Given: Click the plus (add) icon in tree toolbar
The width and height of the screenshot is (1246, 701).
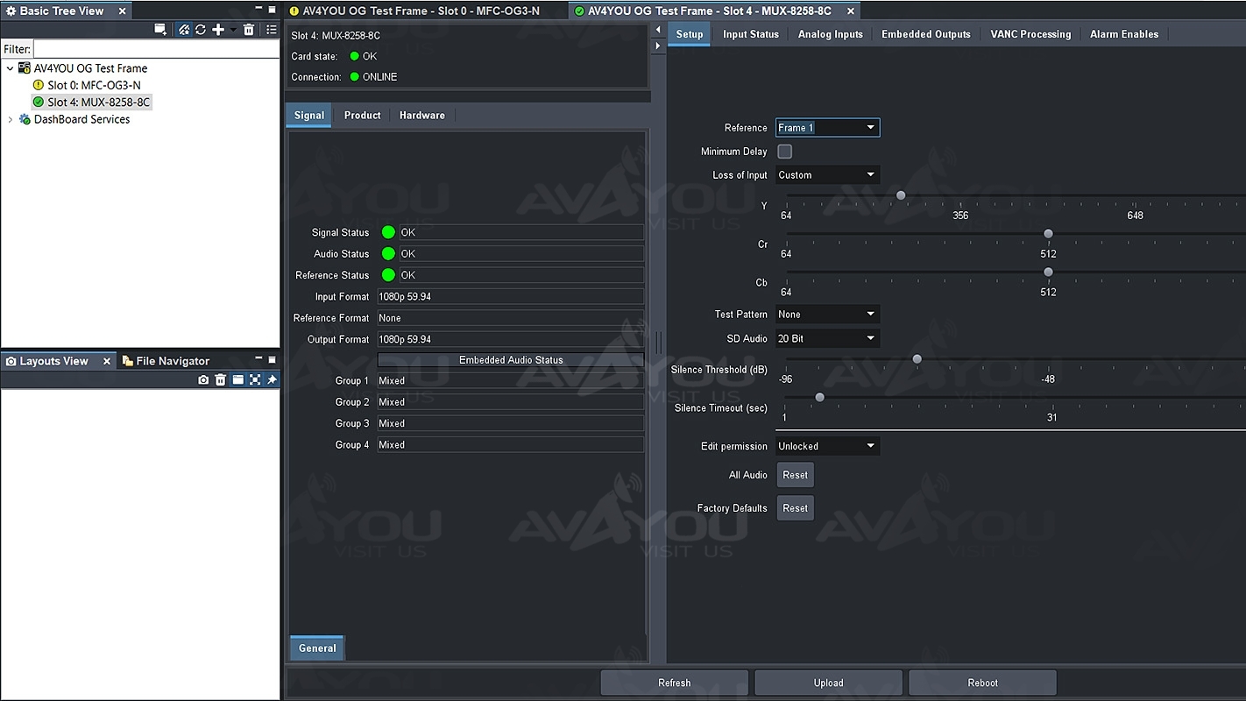Looking at the screenshot, I should [218, 29].
